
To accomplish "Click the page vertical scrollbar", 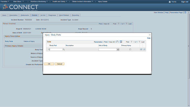I will pyautogui.click(x=189, y=46).
